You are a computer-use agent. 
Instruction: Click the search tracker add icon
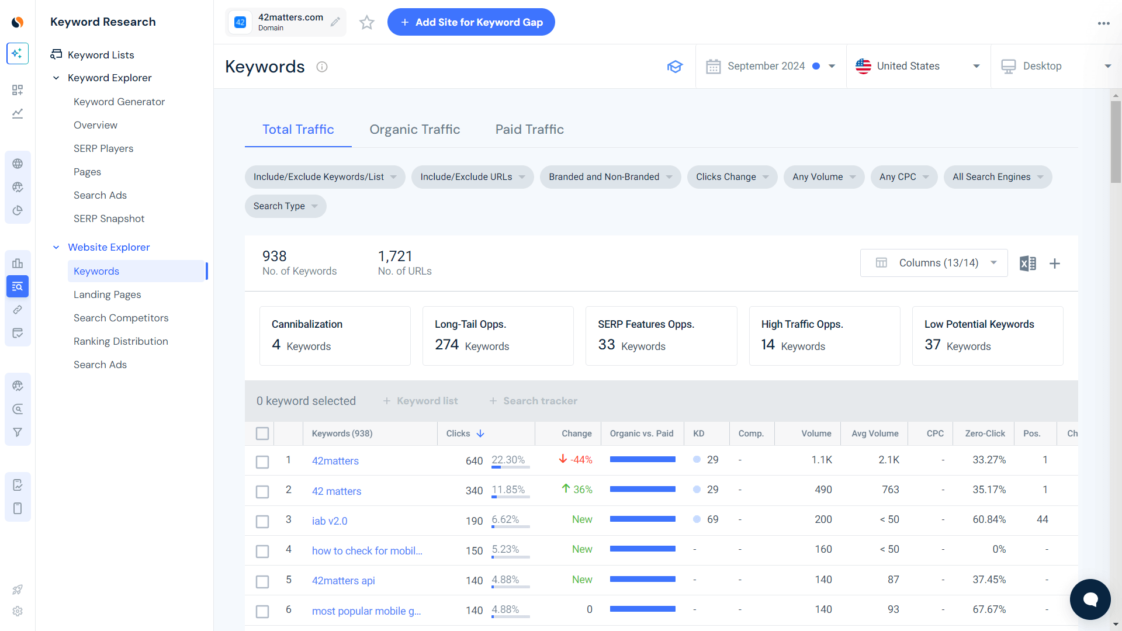[x=493, y=400]
